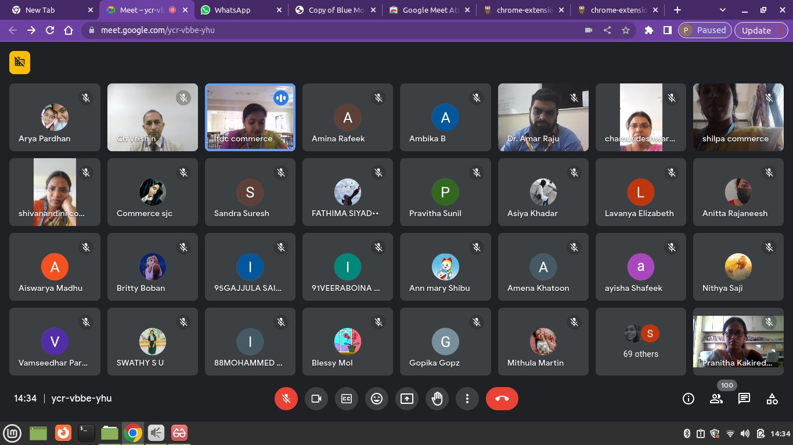Image resolution: width=793 pixels, height=445 pixels.
Task: Click the Present now screen share icon
Action: point(407,399)
